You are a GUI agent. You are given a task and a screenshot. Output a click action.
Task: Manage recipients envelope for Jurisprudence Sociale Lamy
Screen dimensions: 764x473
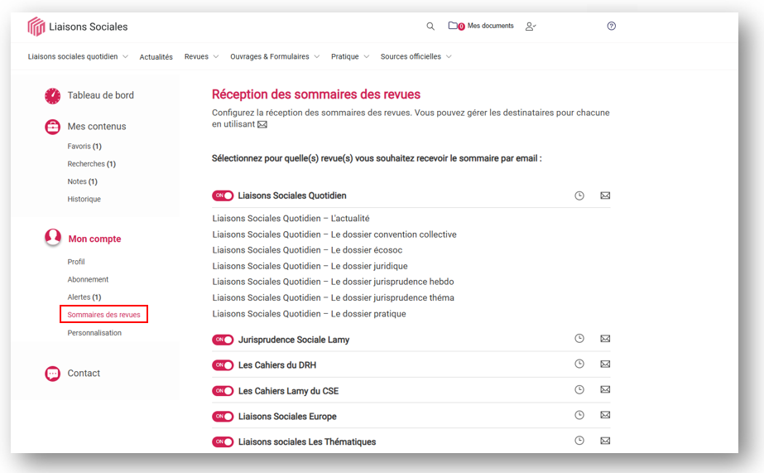[x=605, y=339]
